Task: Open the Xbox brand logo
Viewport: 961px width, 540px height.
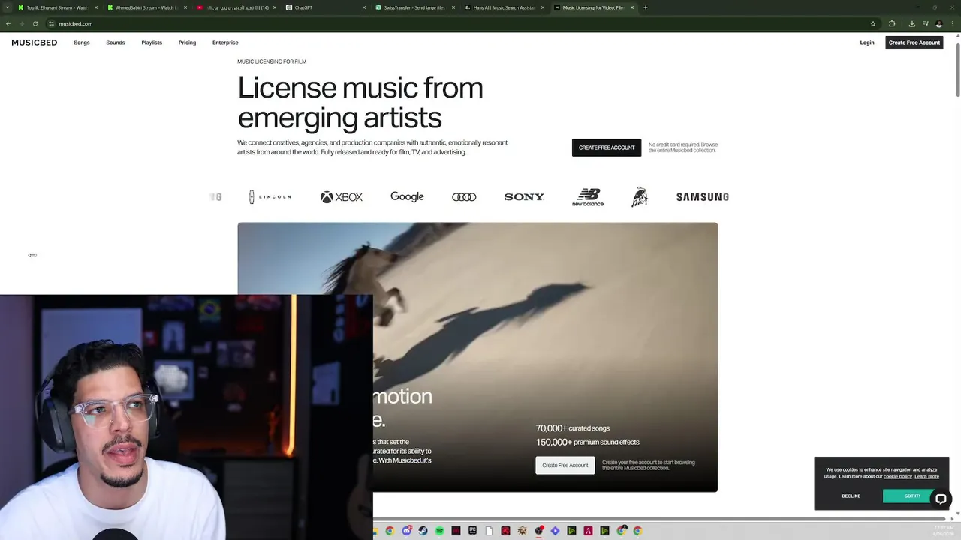Action: [342, 197]
